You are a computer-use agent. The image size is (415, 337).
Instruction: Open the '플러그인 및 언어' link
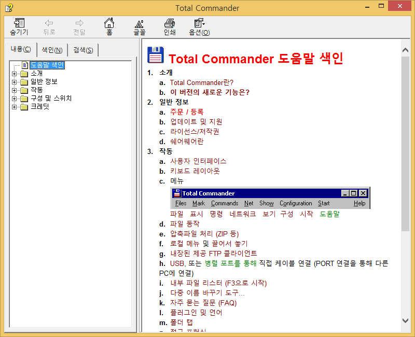click(x=196, y=313)
